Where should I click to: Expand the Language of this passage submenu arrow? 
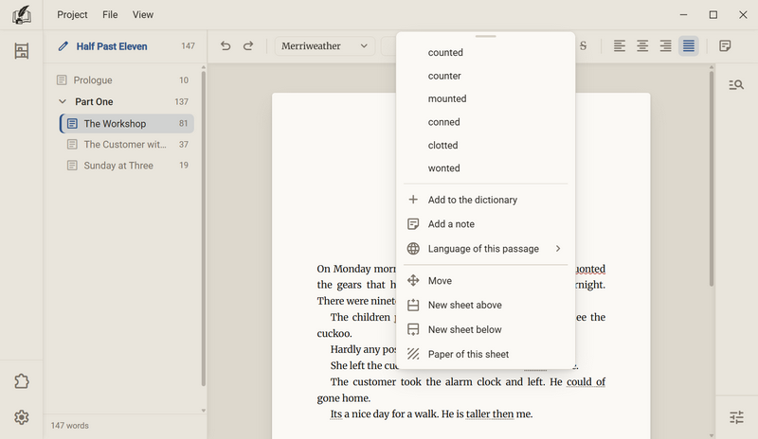558,248
